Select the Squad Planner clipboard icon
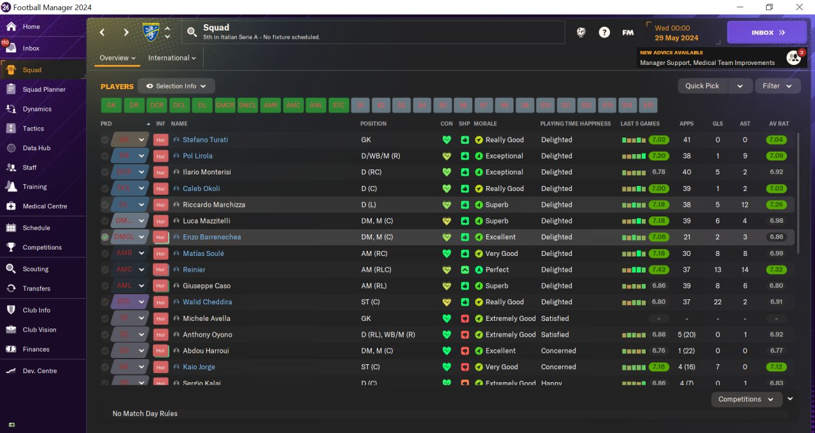The height and width of the screenshot is (433, 815). pos(11,90)
